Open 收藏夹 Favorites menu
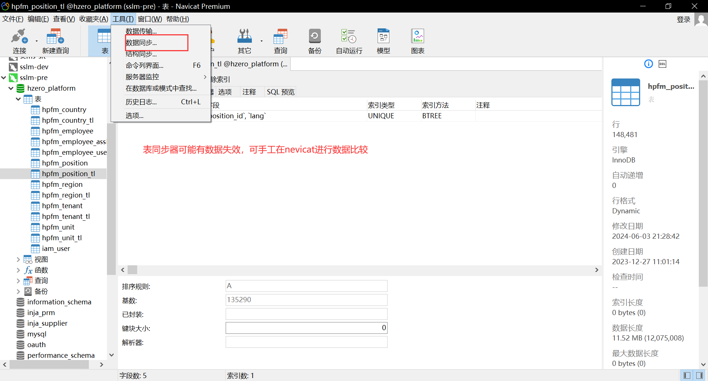This screenshot has width=708, height=381. (94, 19)
